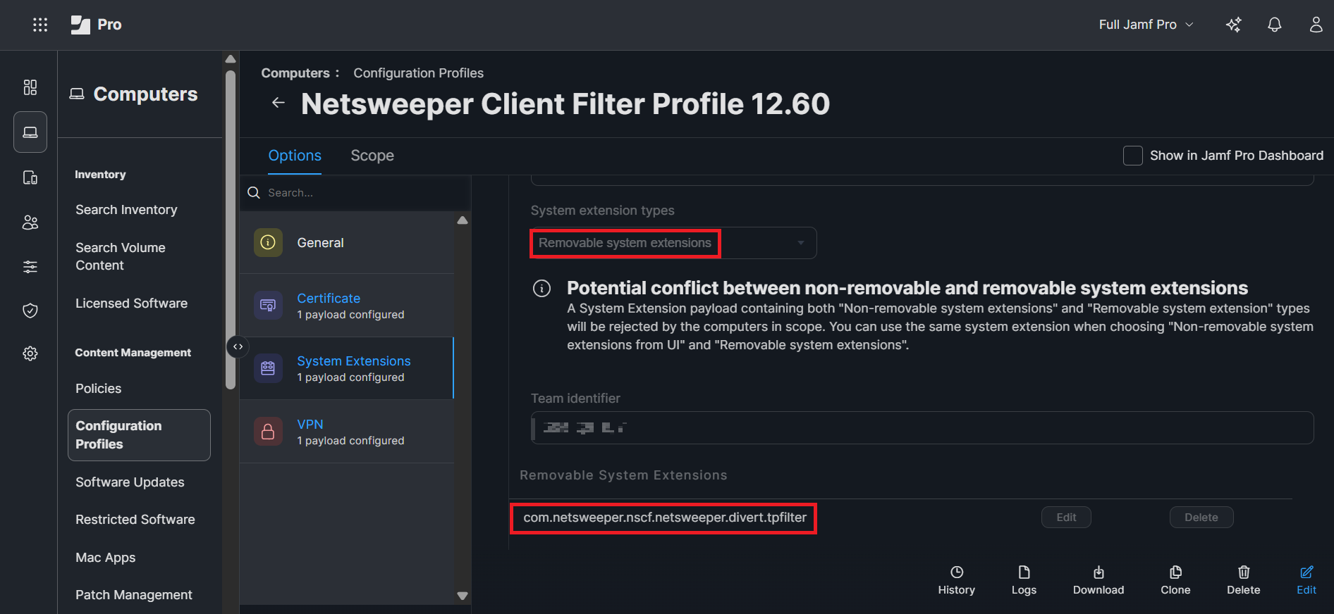Open Licensed Software
The height and width of the screenshot is (614, 1334).
pos(132,303)
